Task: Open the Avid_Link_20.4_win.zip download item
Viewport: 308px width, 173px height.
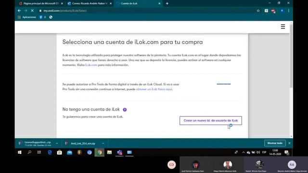Action: coord(82,144)
